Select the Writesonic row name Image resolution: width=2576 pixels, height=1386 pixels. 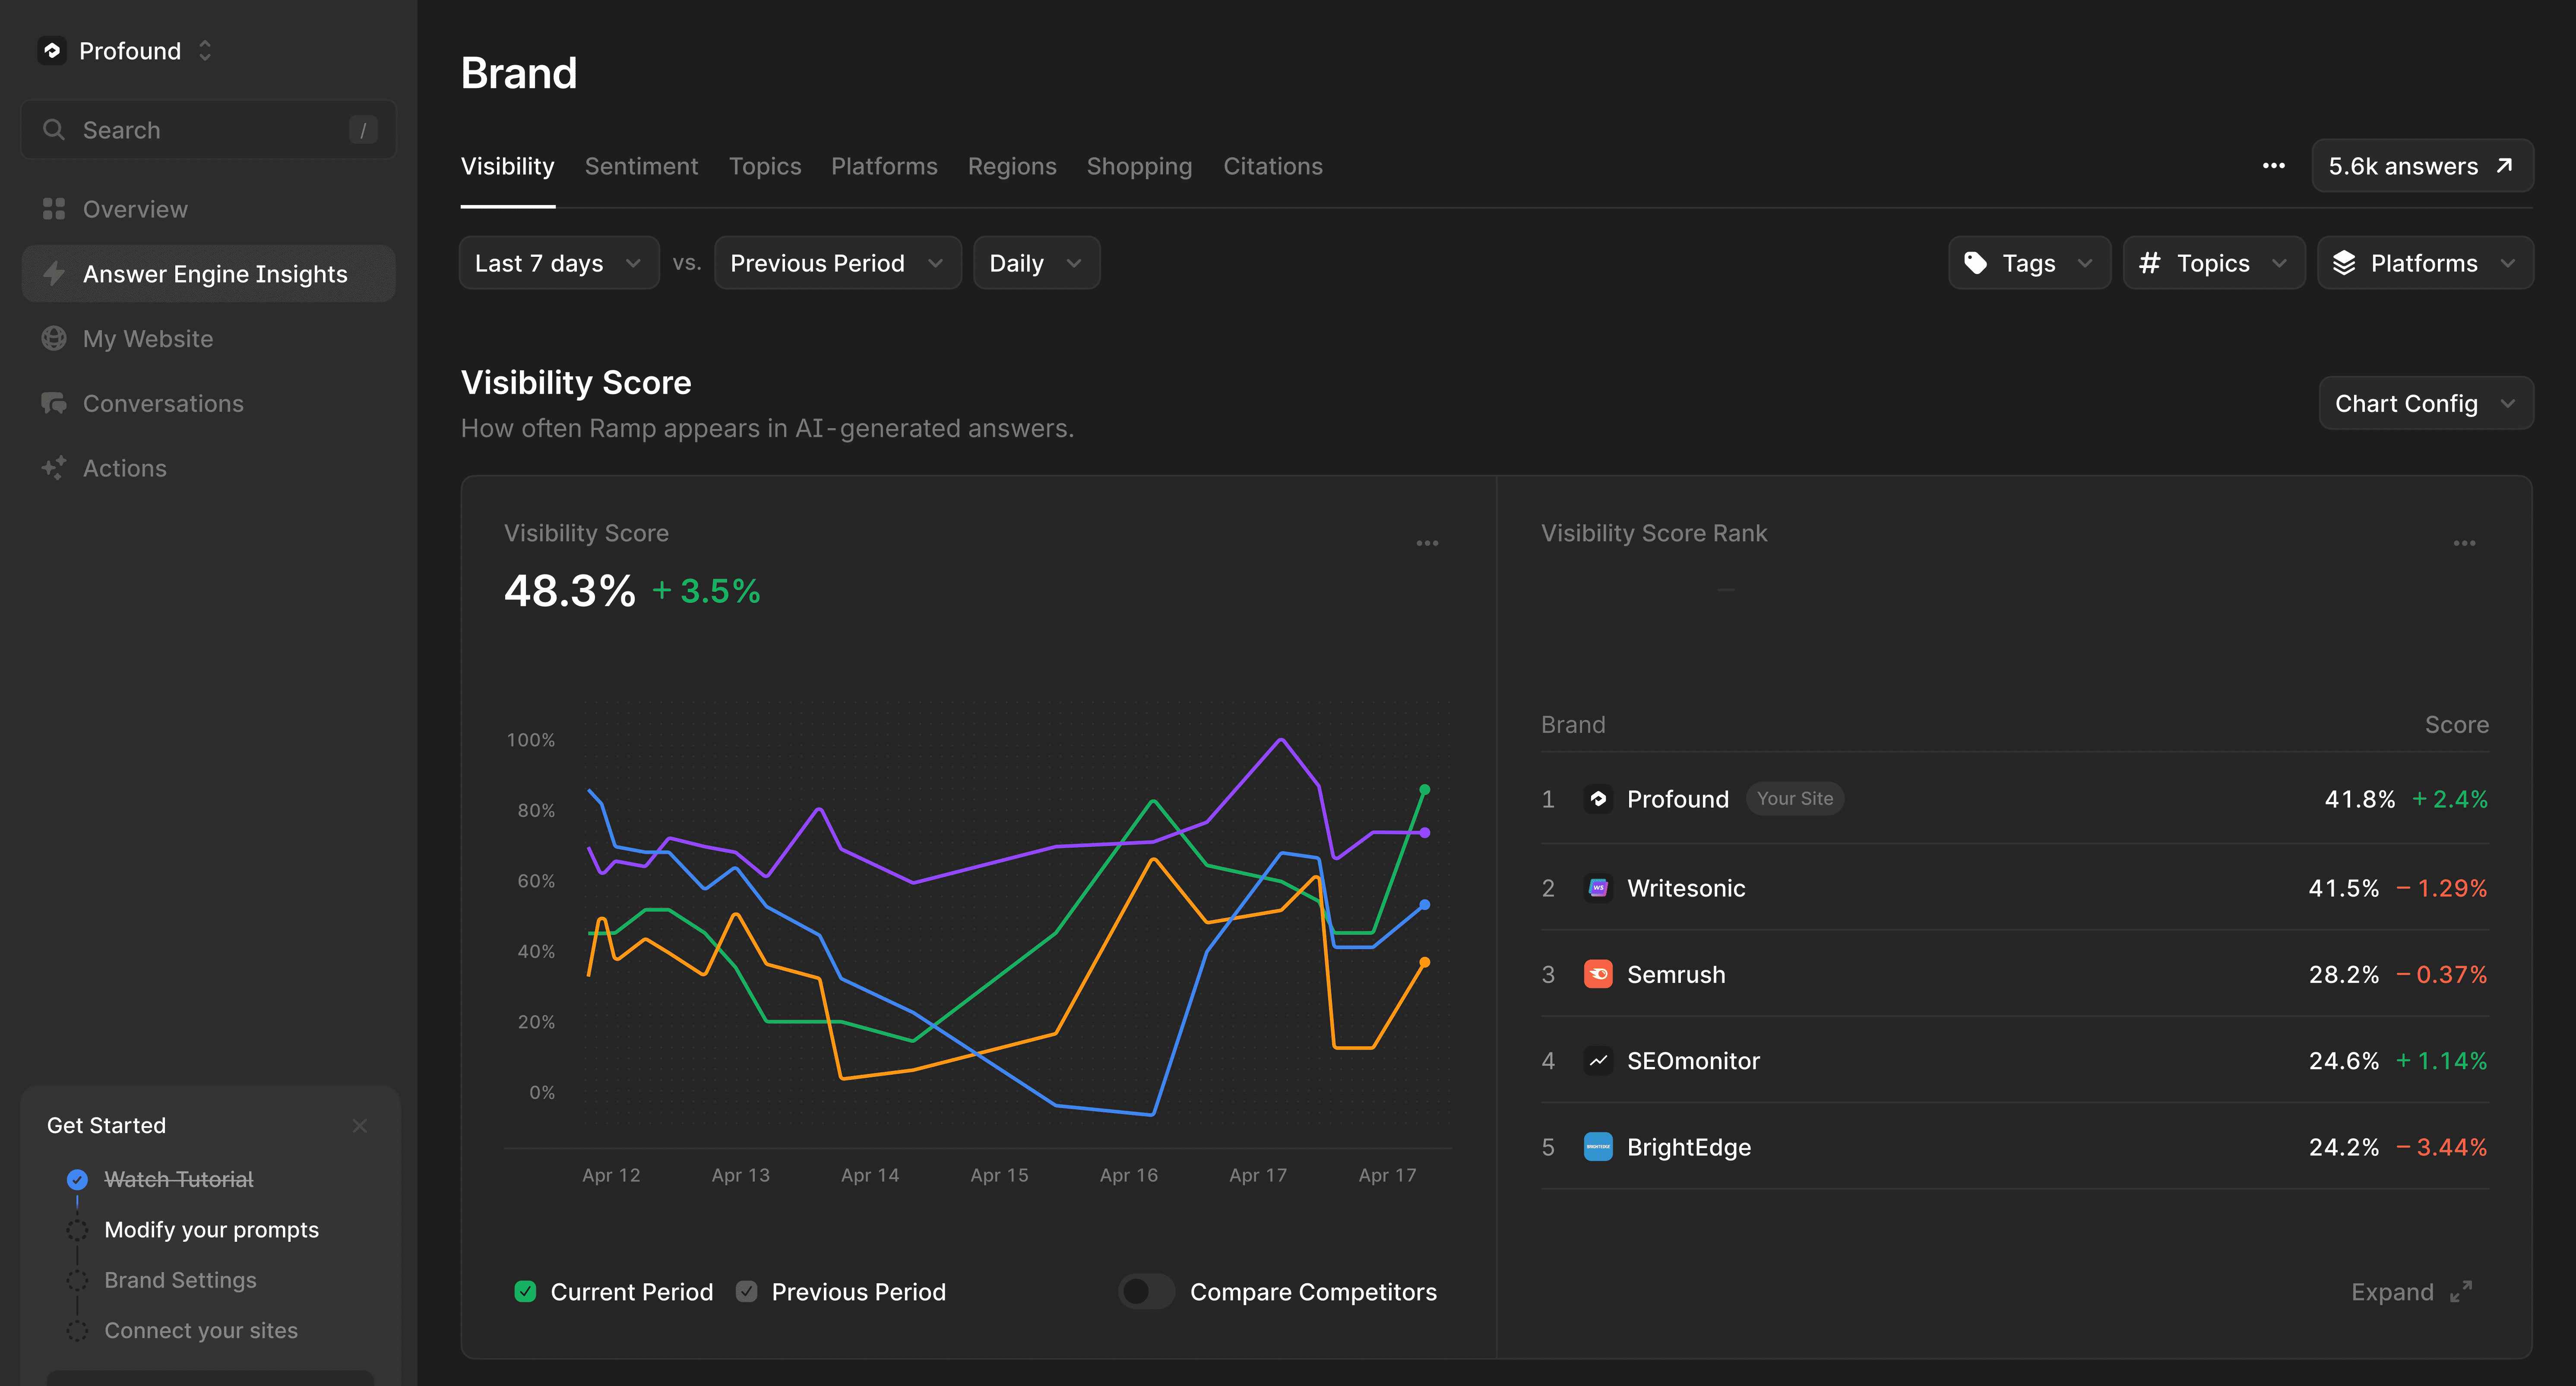point(1686,888)
